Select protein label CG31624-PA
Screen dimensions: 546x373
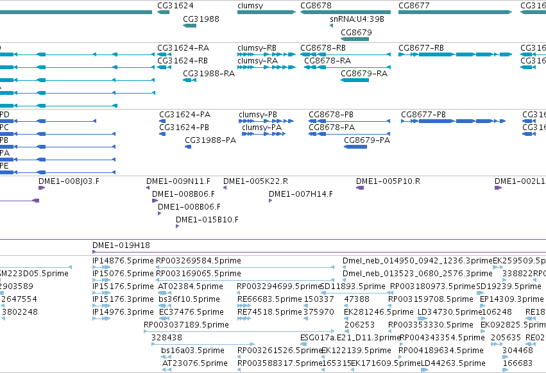(x=185, y=115)
